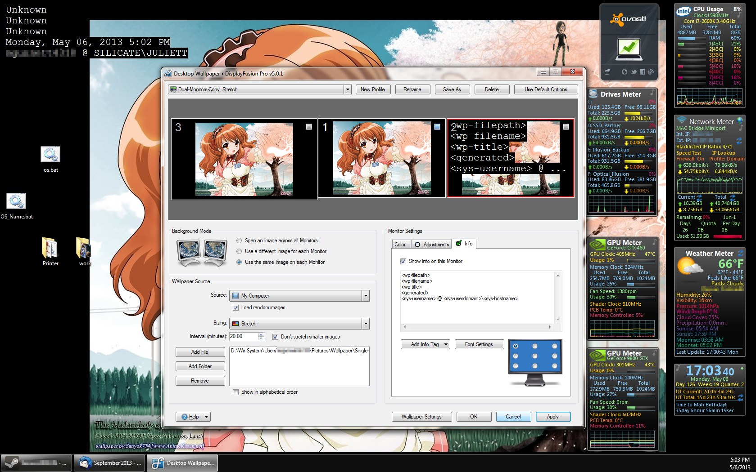
Task: Click avast gadget blog feed icon
Action: click(651, 72)
